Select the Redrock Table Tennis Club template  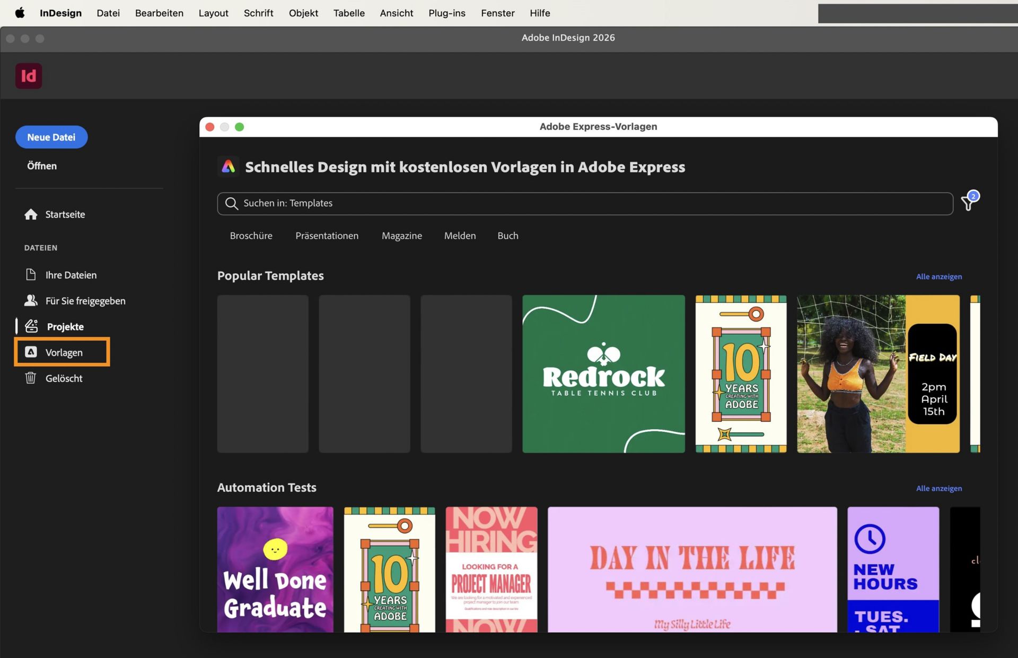(x=603, y=374)
